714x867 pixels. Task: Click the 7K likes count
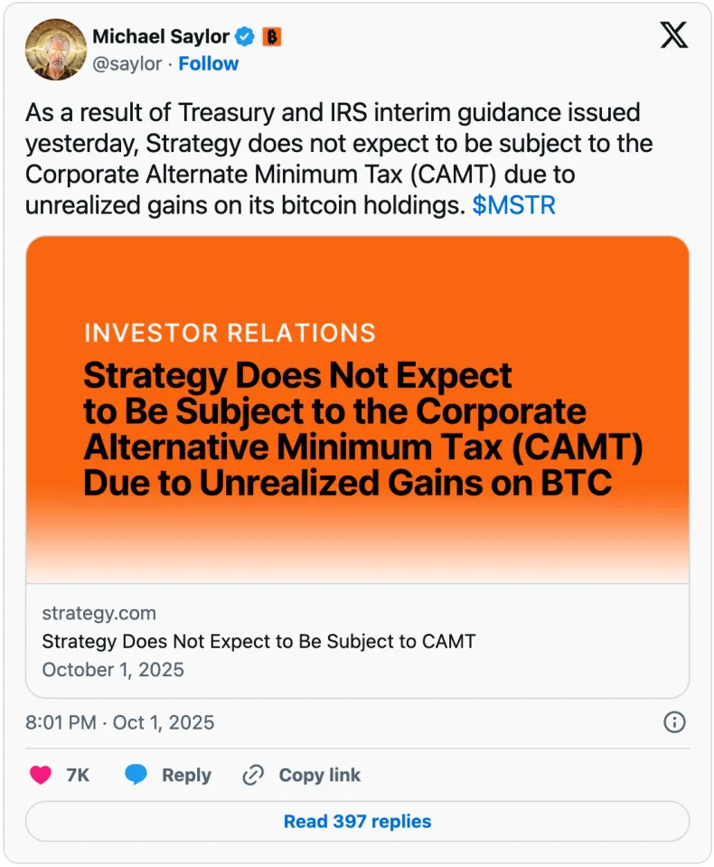pyautogui.click(x=78, y=775)
